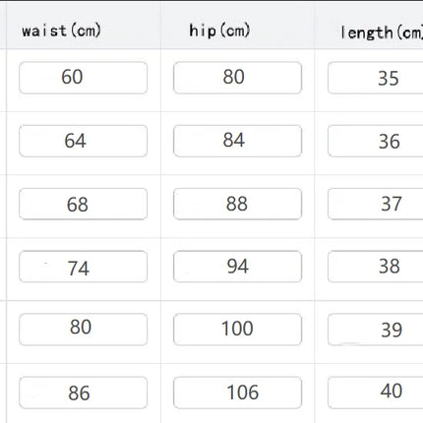Focus the length field with value 39
Image resolution: width=423 pixels, height=423 pixels.
click(376, 330)
